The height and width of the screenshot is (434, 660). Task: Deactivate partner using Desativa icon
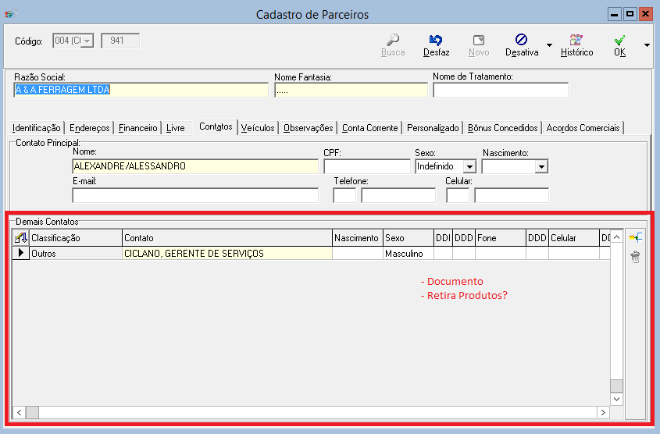tap(521, 40)
